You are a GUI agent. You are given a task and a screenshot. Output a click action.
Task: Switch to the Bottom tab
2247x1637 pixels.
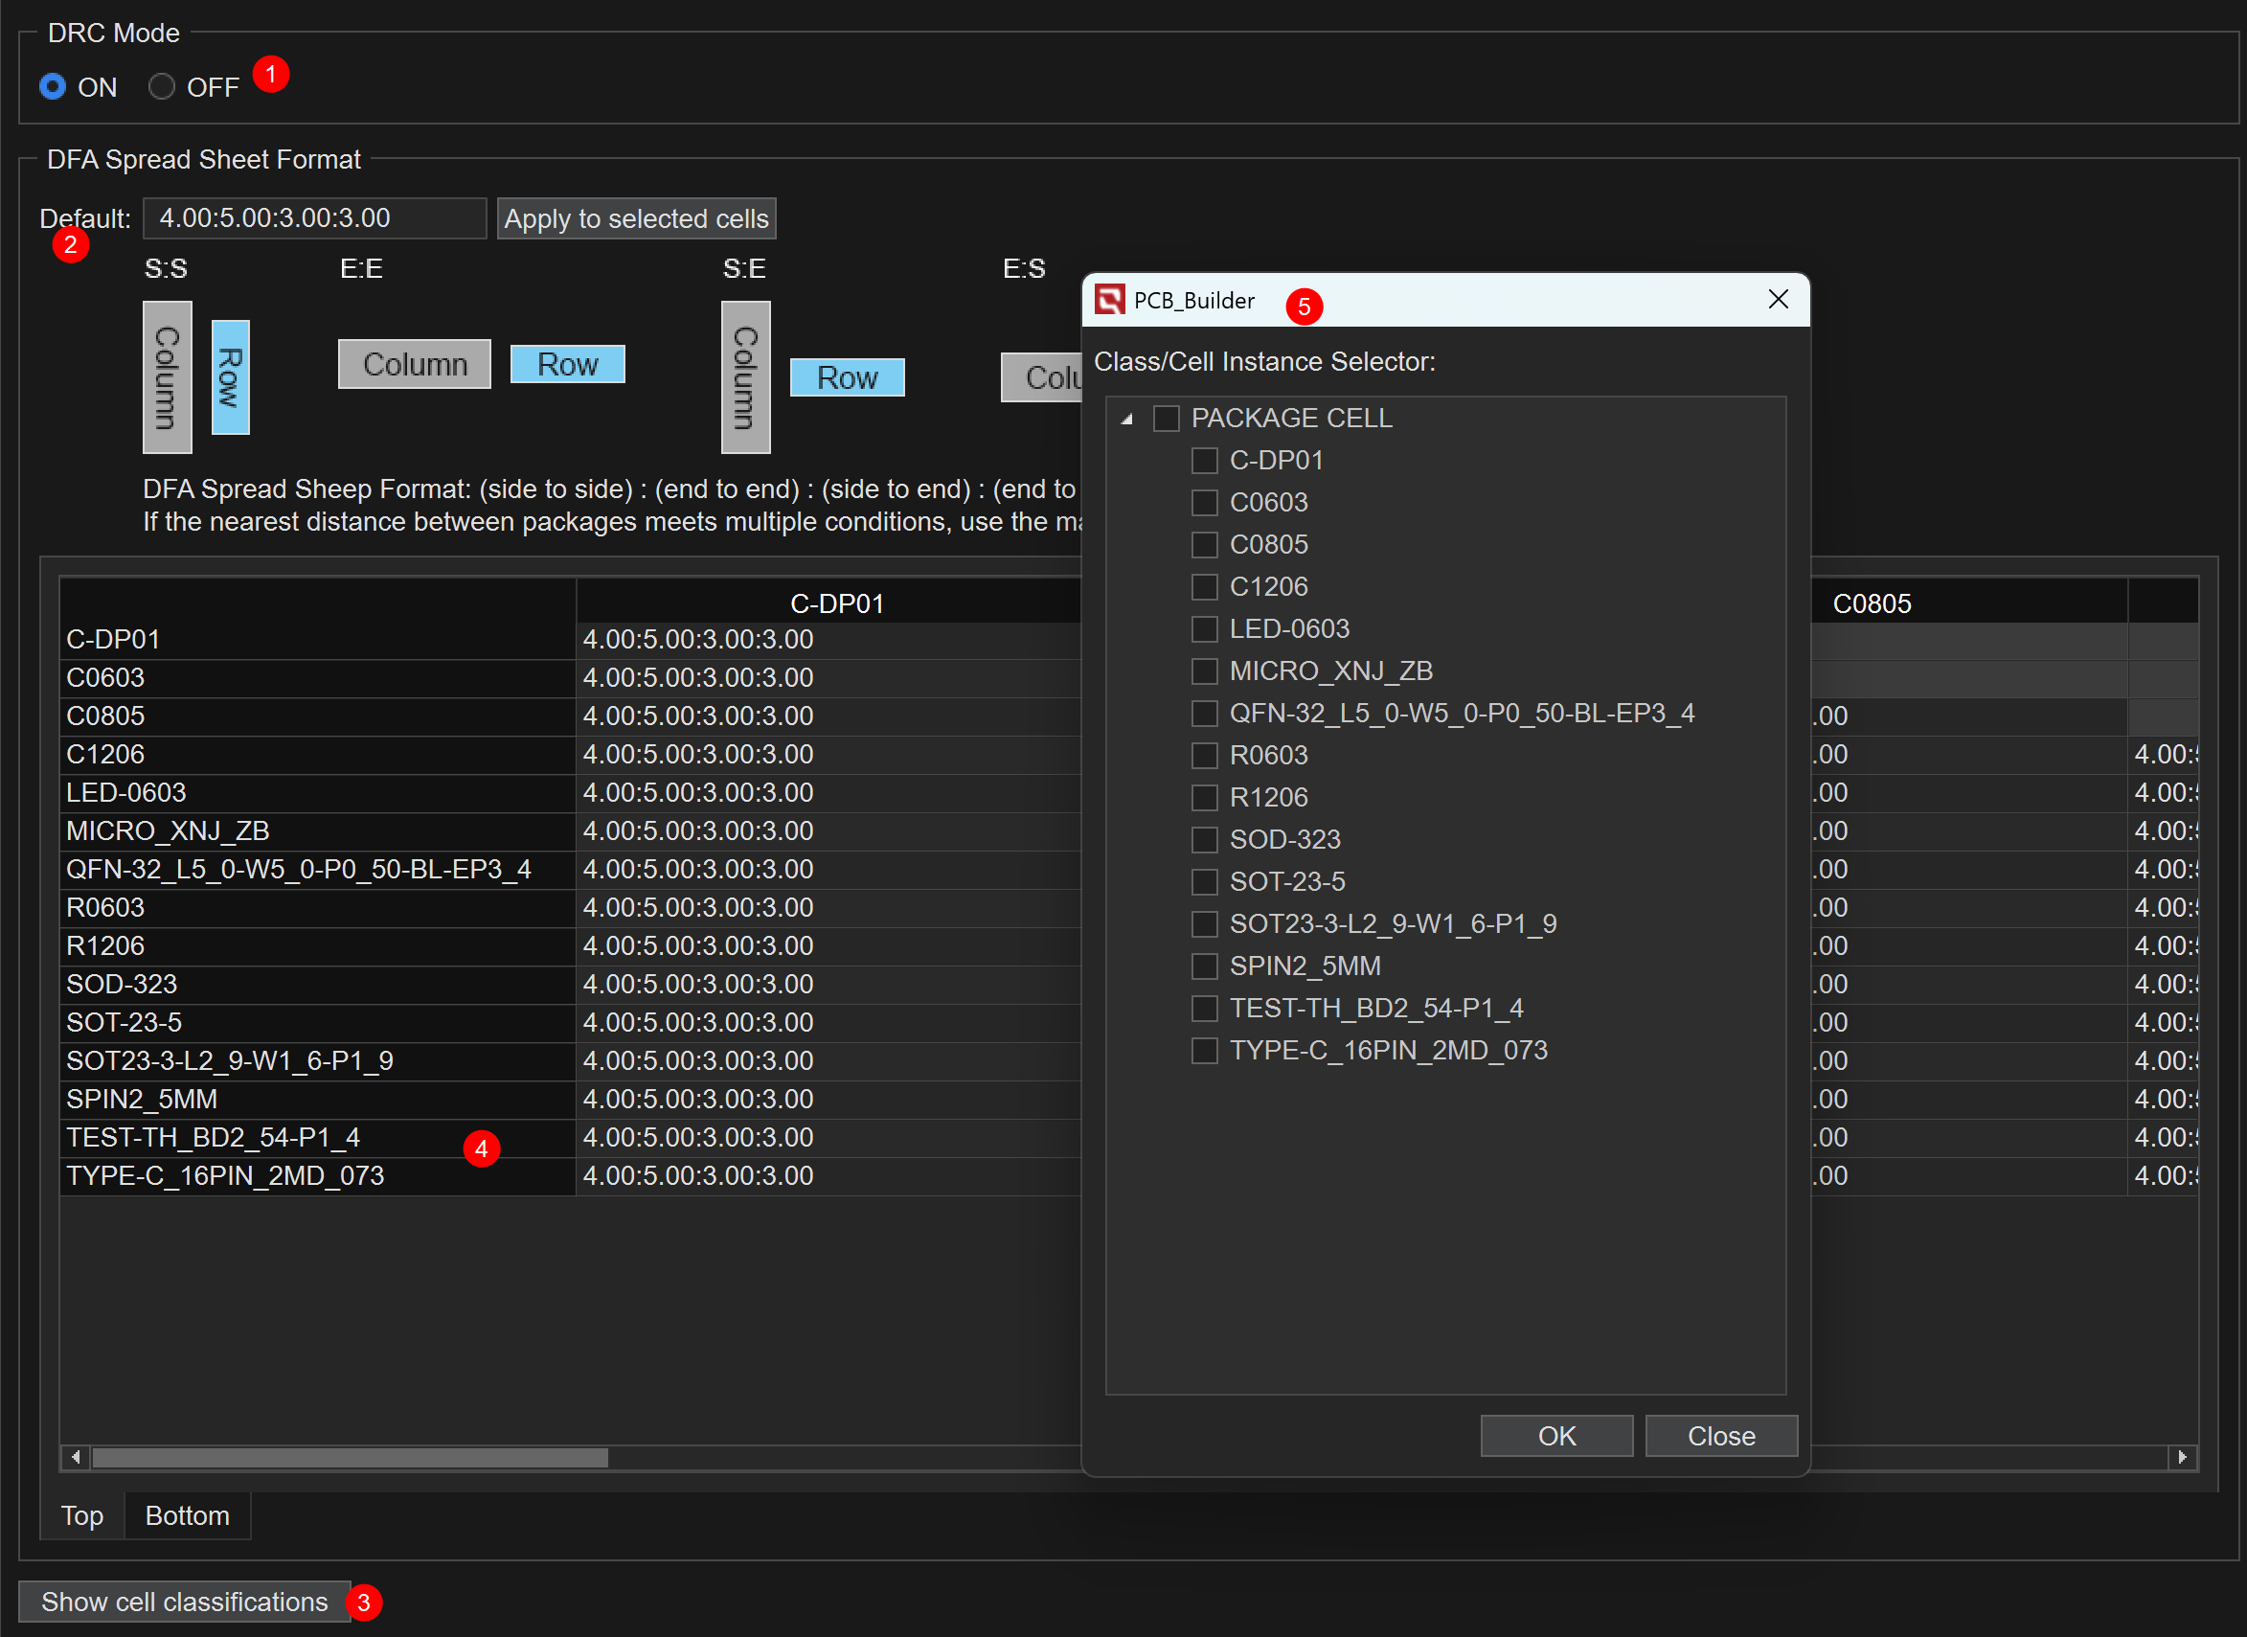point(188,1515)
